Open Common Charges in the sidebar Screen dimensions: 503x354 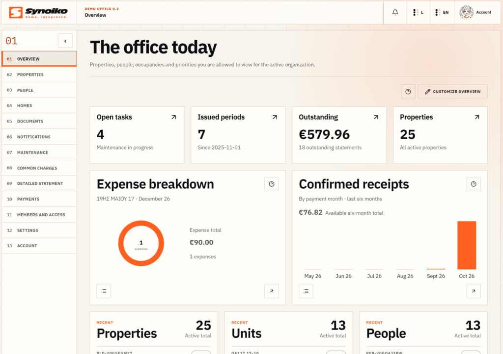pos(39,168)
